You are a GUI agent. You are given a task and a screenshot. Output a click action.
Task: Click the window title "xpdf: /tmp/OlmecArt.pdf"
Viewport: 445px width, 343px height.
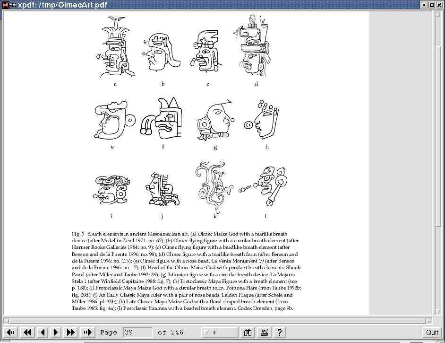[63, 5]
